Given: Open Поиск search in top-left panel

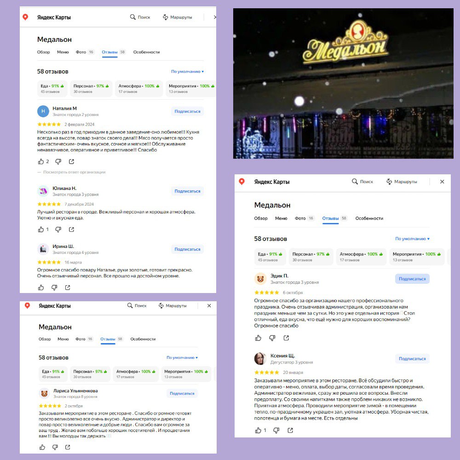Looking at the screenshot, I should pyautogui.click(x=140, y=17).
